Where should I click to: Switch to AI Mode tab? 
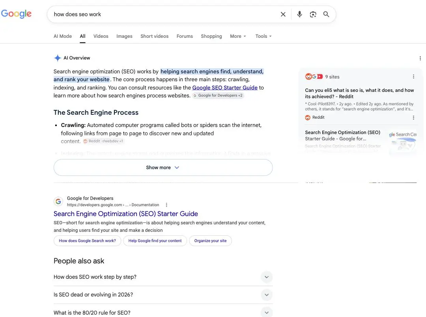tap(63, 36)
